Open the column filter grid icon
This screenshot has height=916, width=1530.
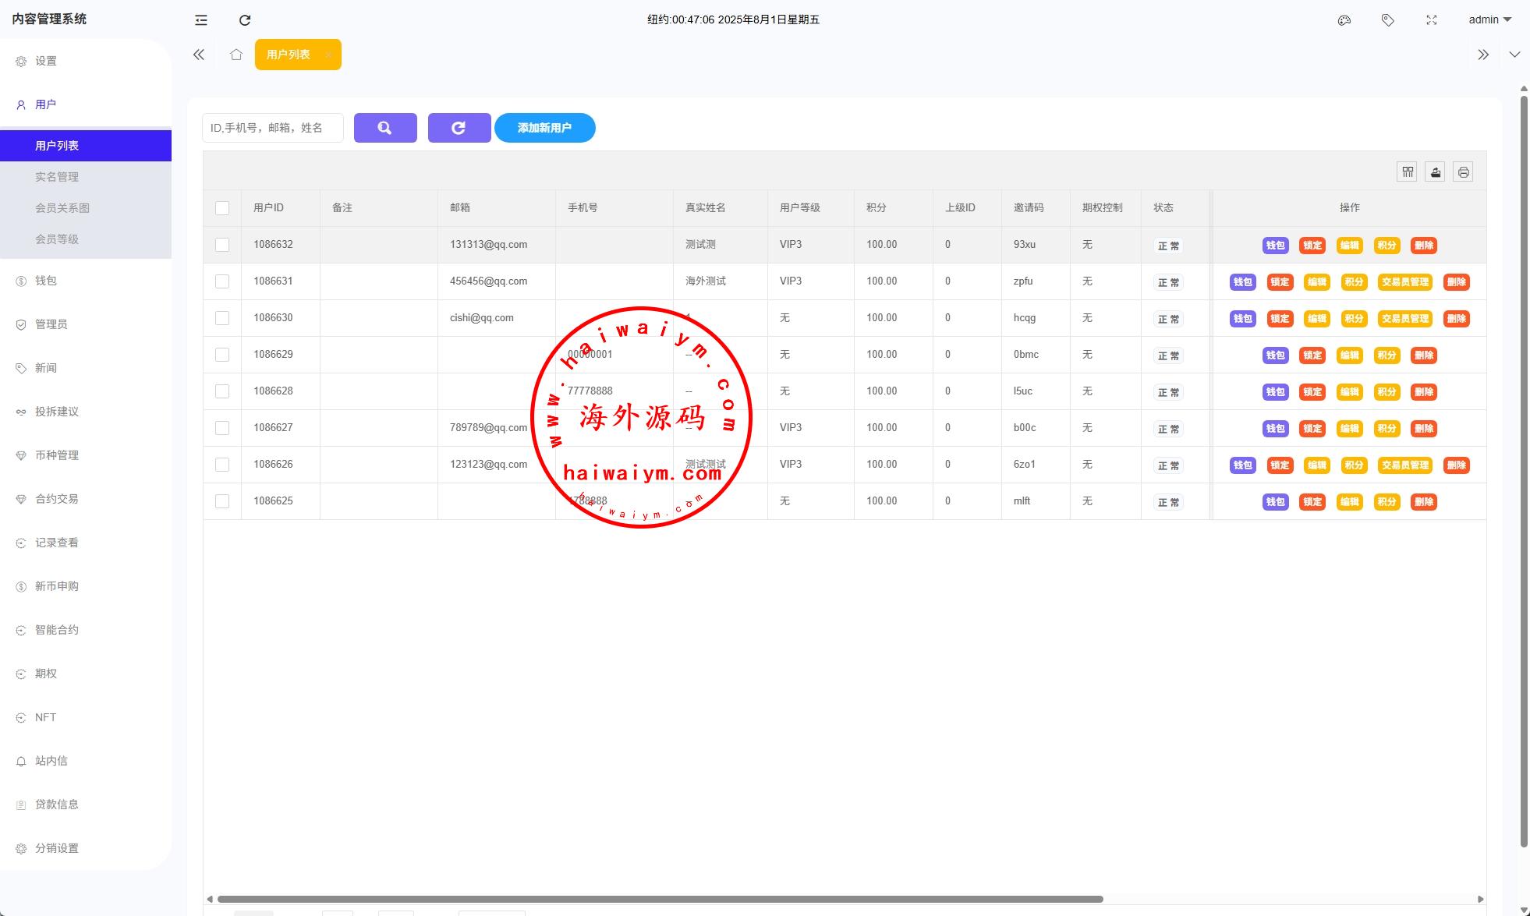pyautogui.click(x=1407, y=172)
